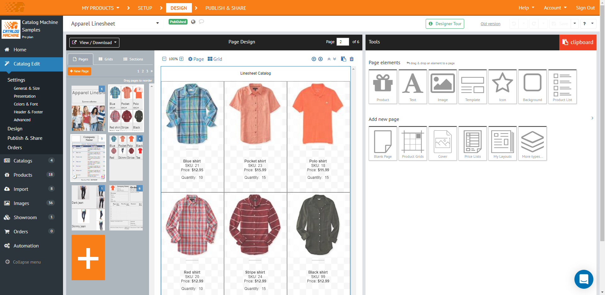Viewport: 605px width, 295px height.
Task: Click the page number input field
Action: coord(343,42)
